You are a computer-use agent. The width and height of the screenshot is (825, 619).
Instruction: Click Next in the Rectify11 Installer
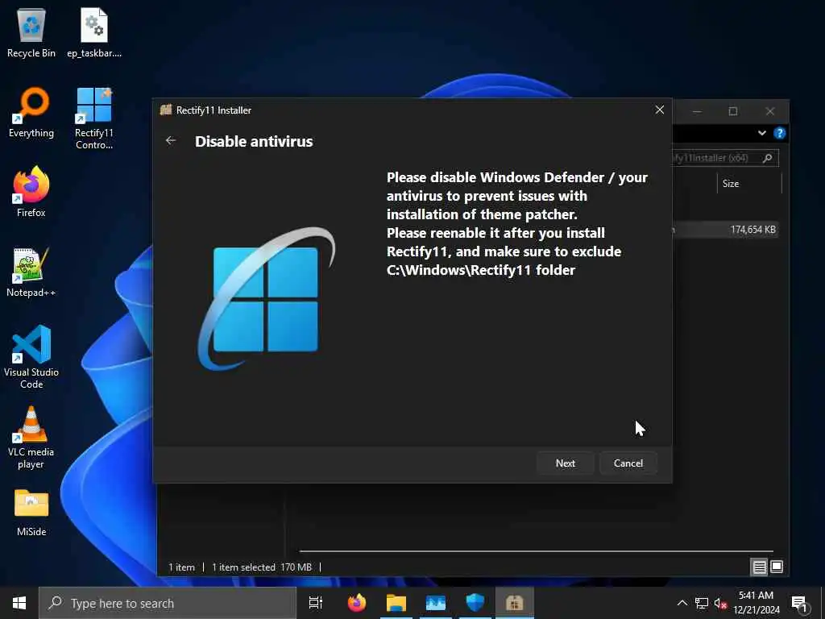(x=565, y=463)
